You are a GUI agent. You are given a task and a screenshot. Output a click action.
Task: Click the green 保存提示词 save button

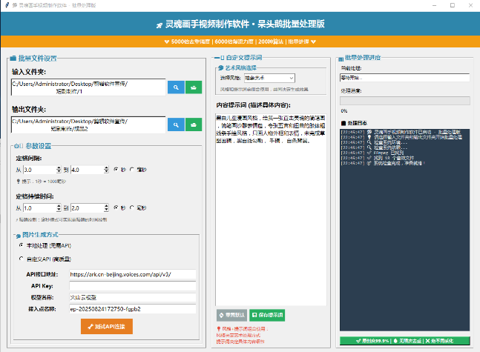pos(269,315)
